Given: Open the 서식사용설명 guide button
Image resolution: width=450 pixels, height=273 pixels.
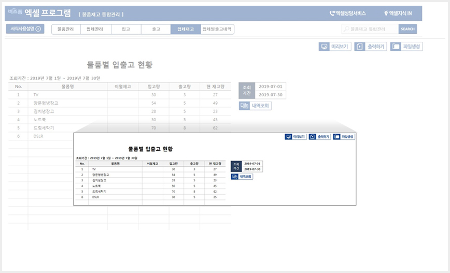Looking at the screenshot, I should click(x=25, y=28).
